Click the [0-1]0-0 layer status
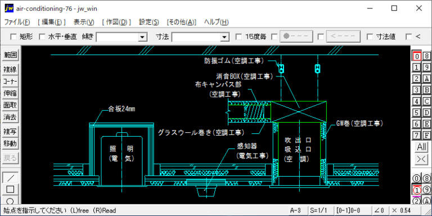 click(x=352, y=211)
